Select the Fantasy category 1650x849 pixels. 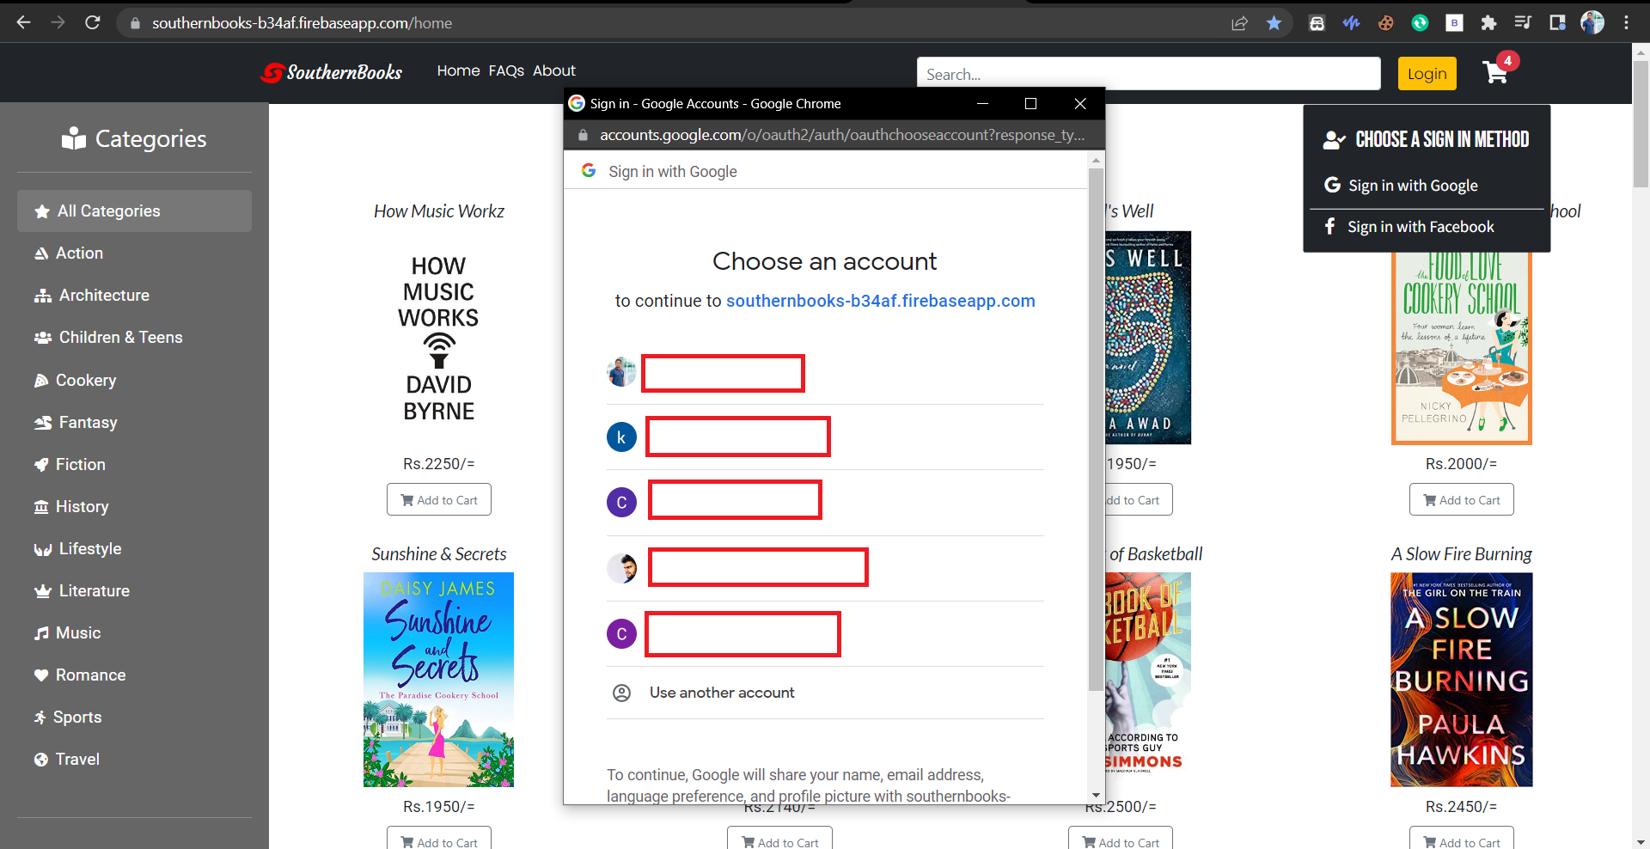pos(88,422)
